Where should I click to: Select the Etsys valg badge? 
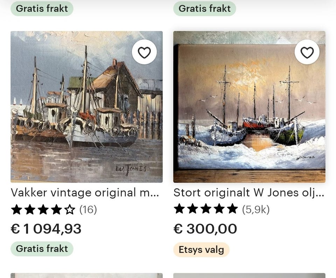coord(201,250)
